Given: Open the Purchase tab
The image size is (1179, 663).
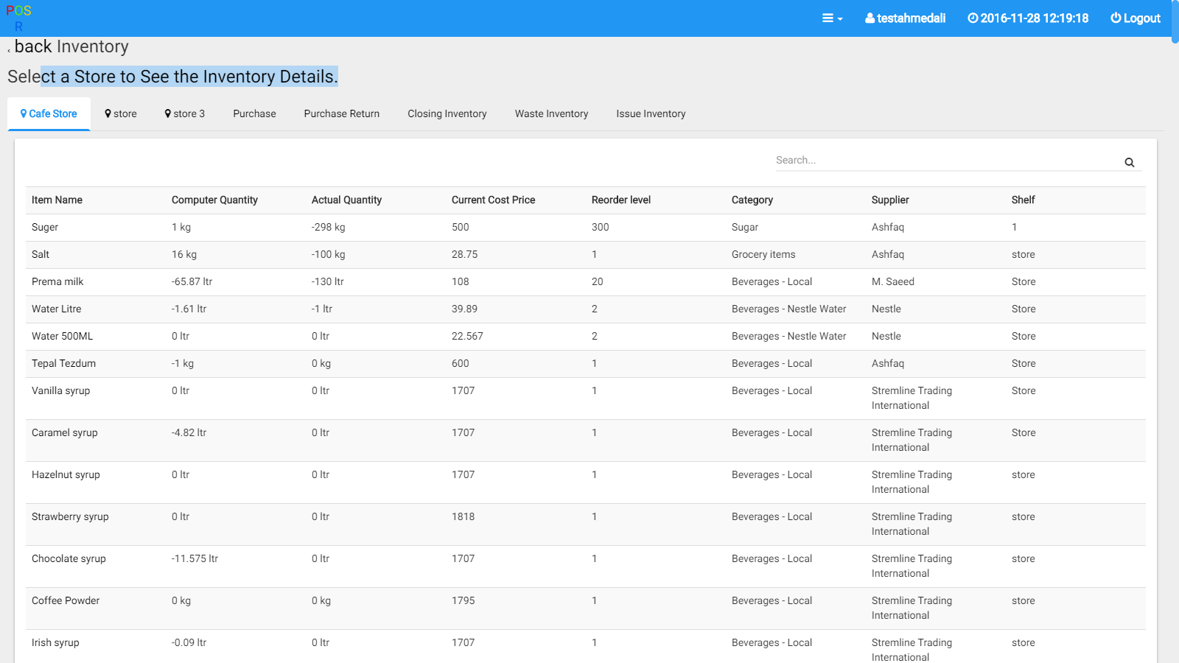Looking at the screenshot, I should 254,113.
